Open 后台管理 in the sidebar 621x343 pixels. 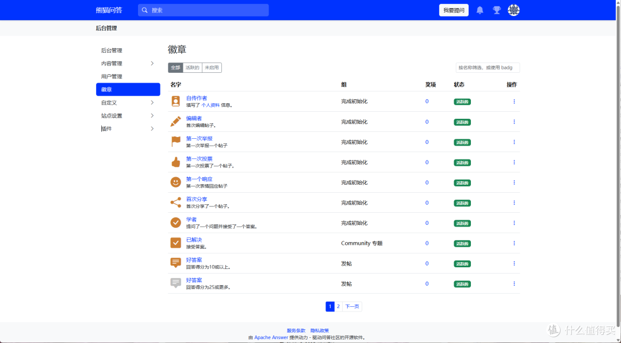tap(128, 50)
